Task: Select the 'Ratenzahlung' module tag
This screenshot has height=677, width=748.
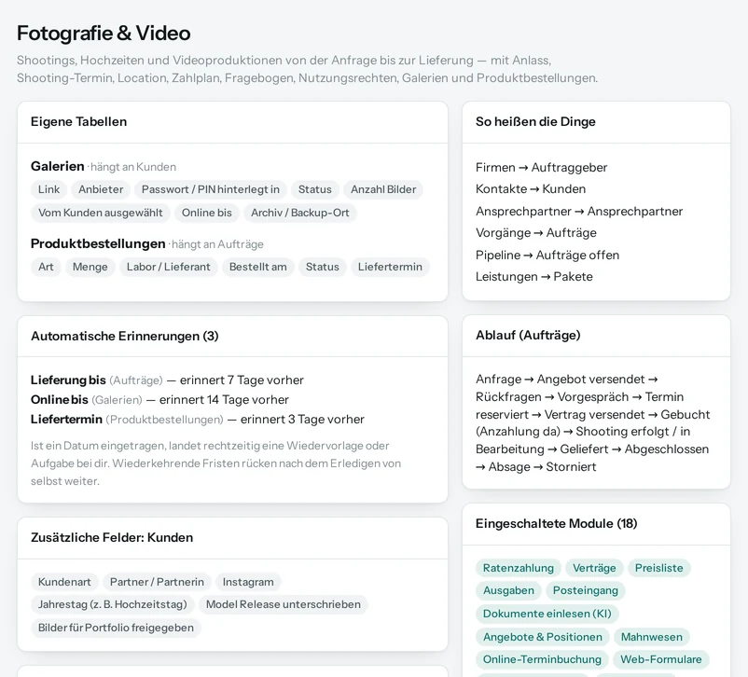Action: 518,568
